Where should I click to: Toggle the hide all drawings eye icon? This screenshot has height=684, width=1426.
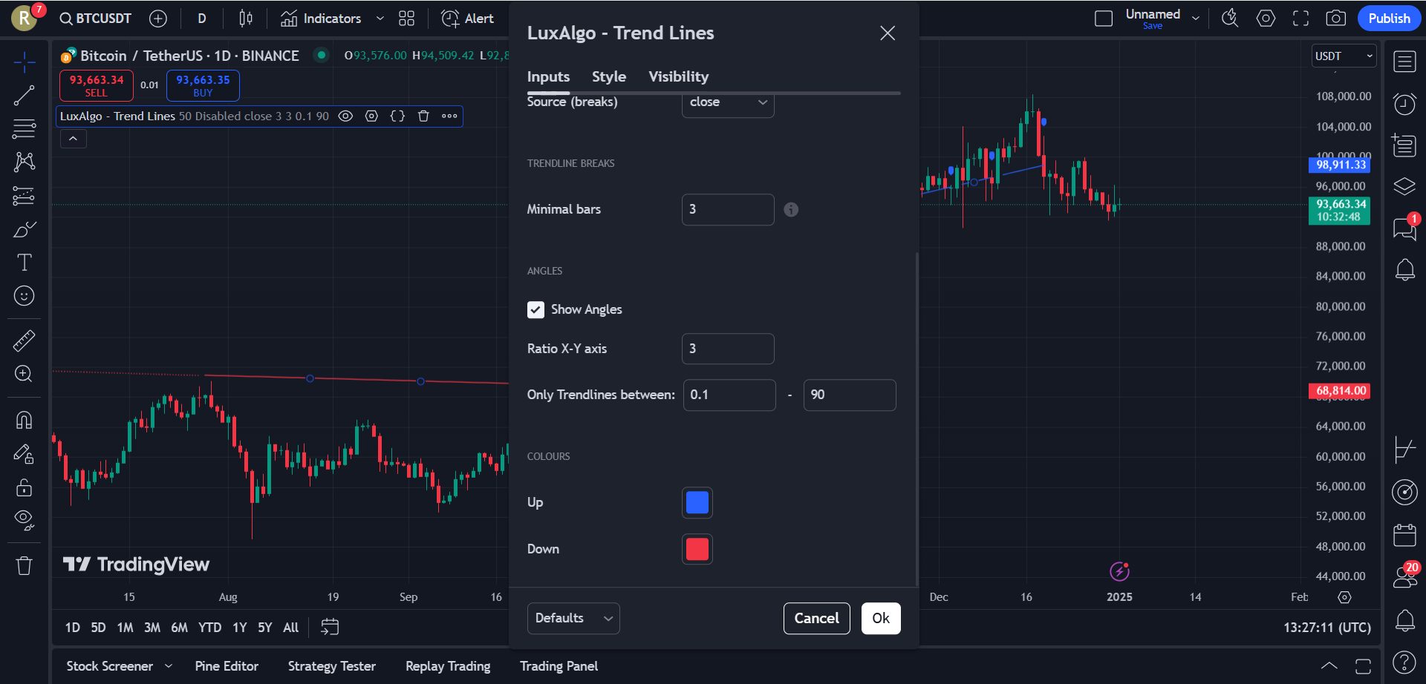[24, 519]
